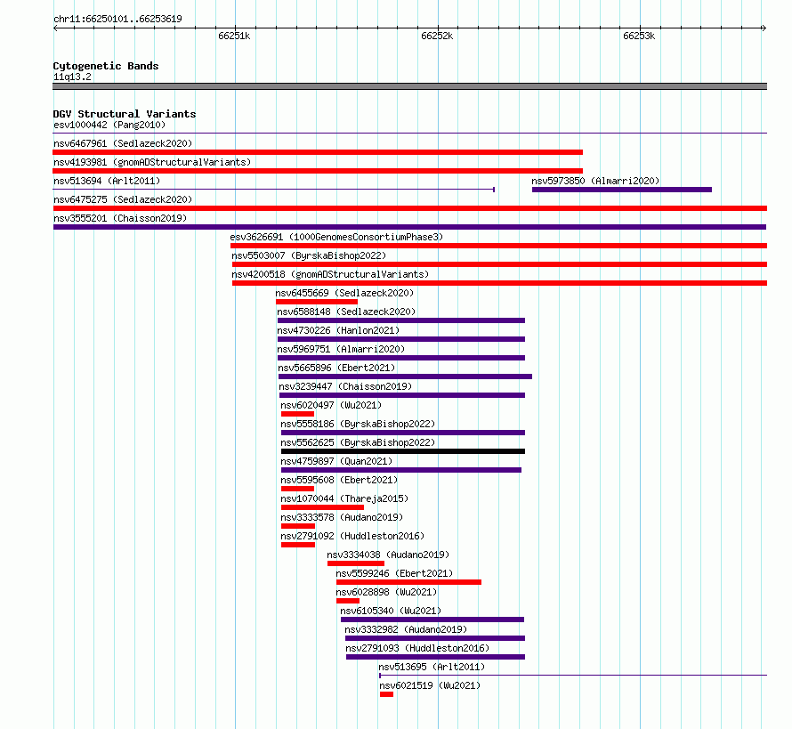
Task: Click nsv5969751 (Almarri2020) label
Action: (x=341, y=349)
